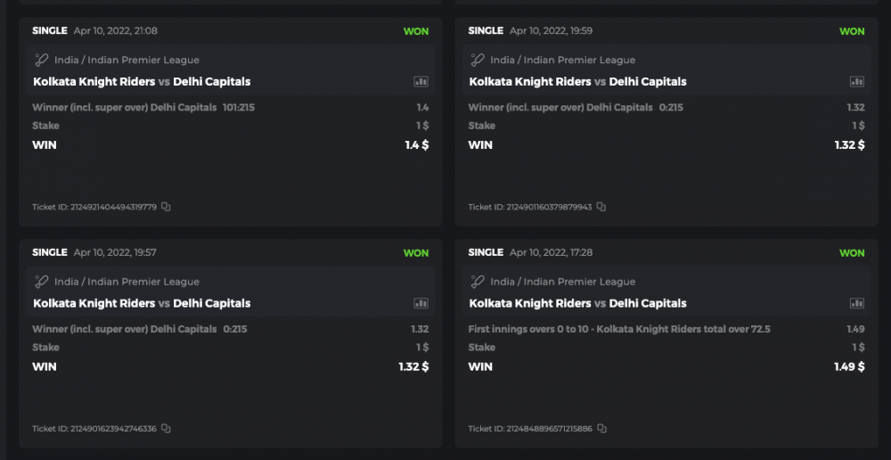Copy ticket ID of the 17:28 bet
This screenshot has width=891, height=460.
[601, 429]
